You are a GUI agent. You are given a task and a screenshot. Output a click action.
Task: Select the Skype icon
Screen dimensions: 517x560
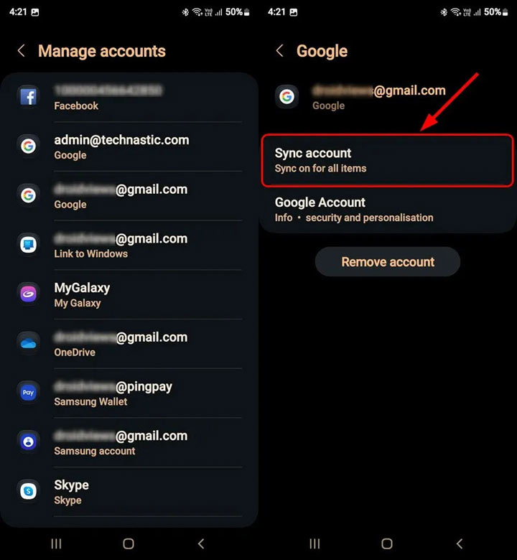(x=28, y=491)
